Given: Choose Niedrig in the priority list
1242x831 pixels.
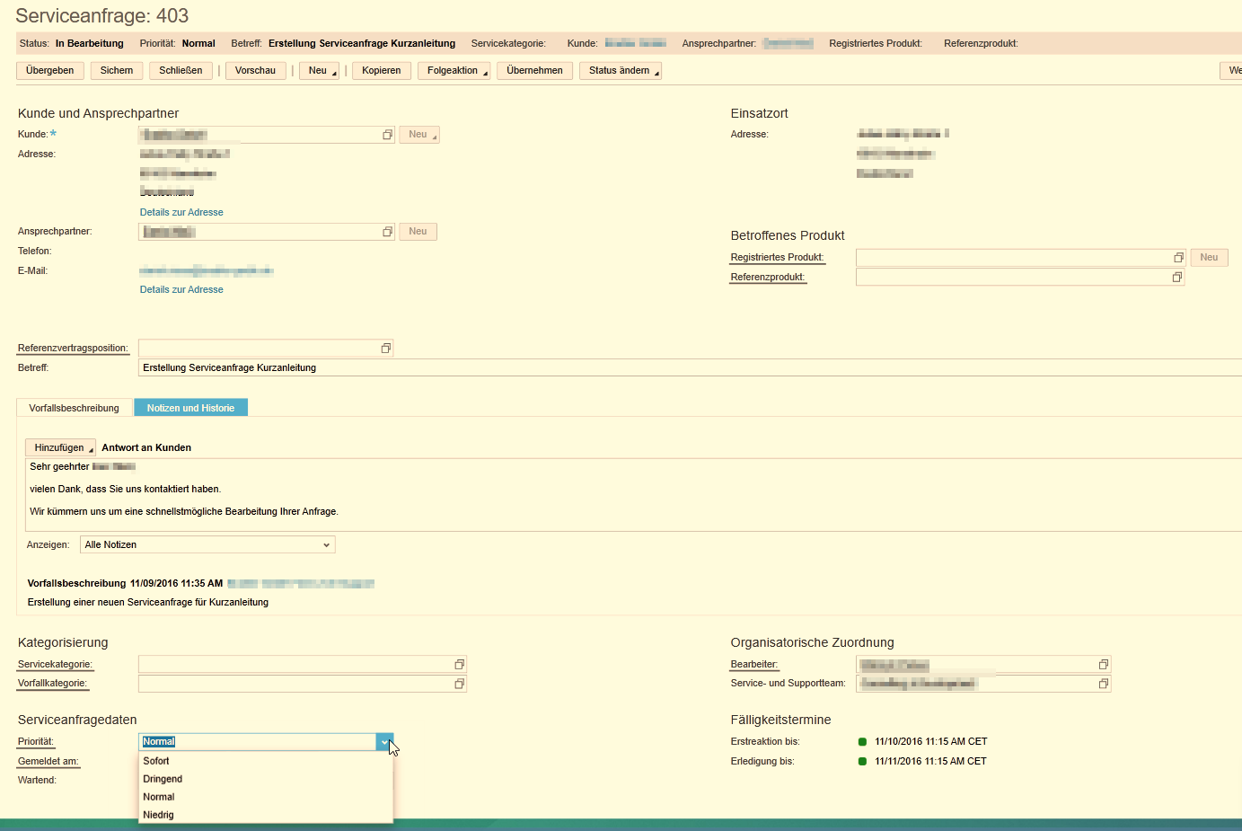Looking at the screenshot, I should pyautogui.click(x=266, y=815).
